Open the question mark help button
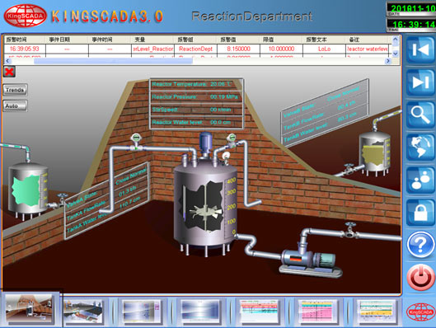The height and width of the screenshot is (328, 436). (x=420, y=245)
